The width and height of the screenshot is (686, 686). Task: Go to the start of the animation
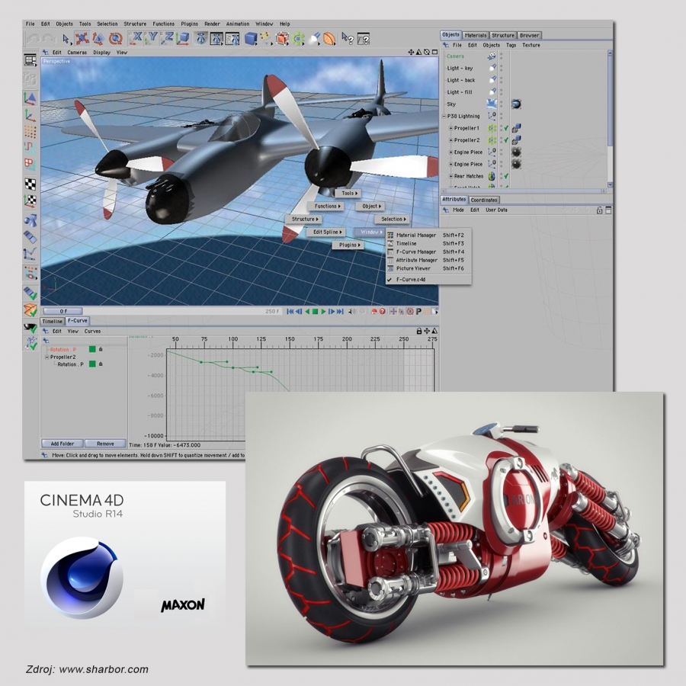pos(290,312)
